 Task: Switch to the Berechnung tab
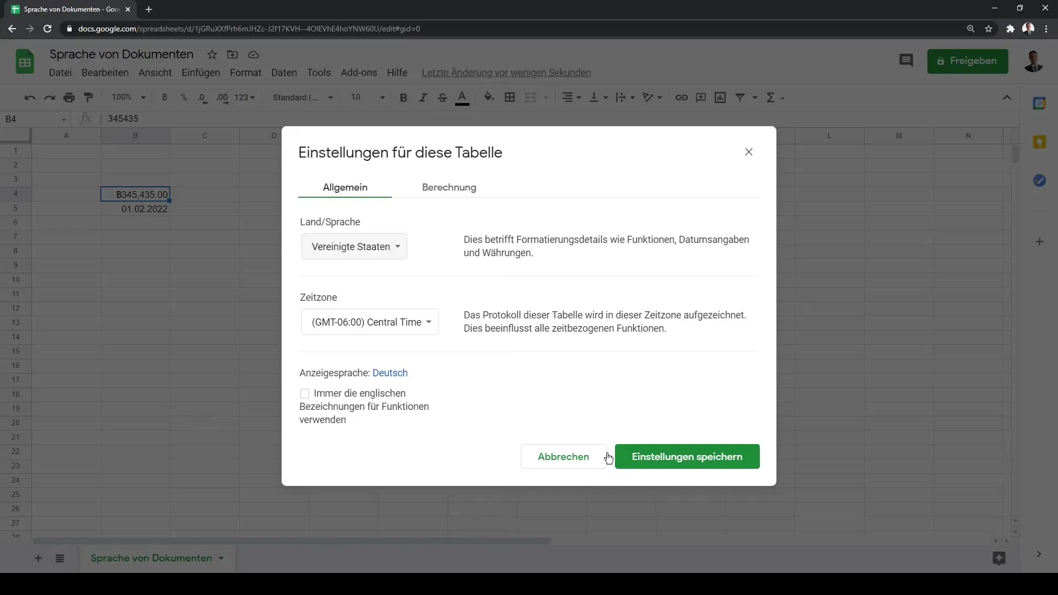pyautogui.click(x=449, y=187)
